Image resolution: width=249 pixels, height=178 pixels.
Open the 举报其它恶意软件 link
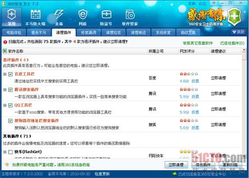pyautogui.click(x=198, y=43)
